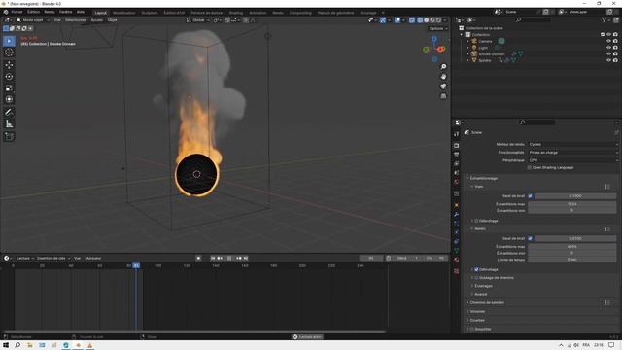The image size is (622, 350).
Task: Open Render properties tab
Action: pyautogui.click(x=456, y=145)
